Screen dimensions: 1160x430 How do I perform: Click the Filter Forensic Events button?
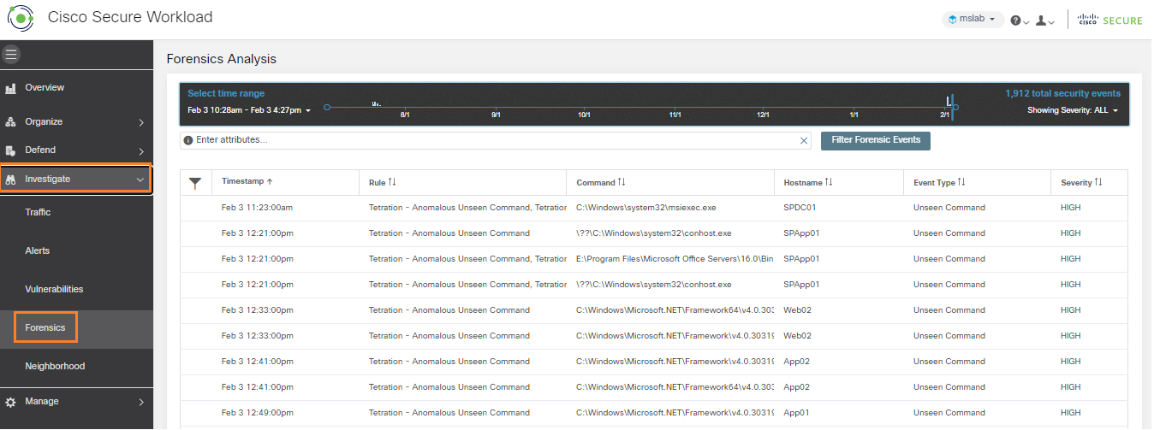[876, 140]
